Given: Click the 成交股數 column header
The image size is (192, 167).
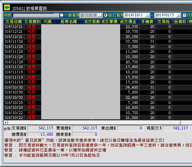Looking at the screenshot, I should [92, 22].
